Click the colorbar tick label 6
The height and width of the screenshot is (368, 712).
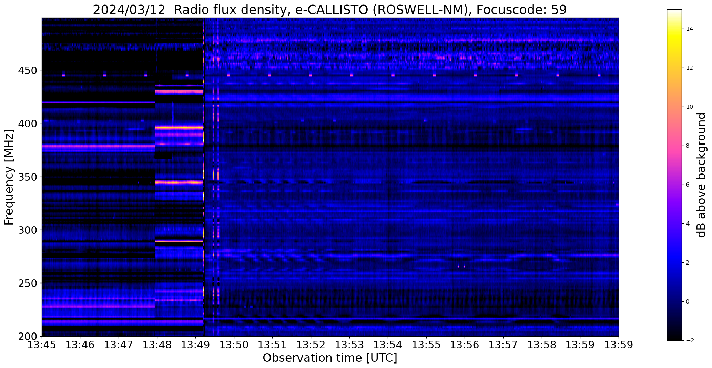point(688,185)
